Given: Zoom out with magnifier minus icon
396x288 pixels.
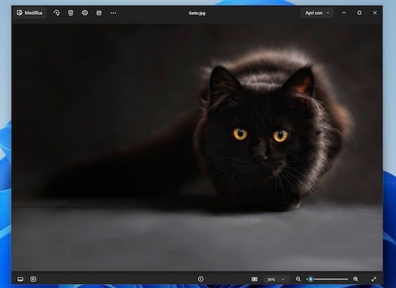Looking at the screenshot, I should [x=298, y=279].
